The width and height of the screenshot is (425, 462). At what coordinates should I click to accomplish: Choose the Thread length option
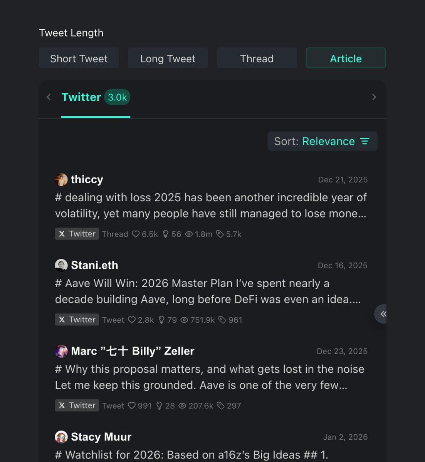[x=257, y=59]
